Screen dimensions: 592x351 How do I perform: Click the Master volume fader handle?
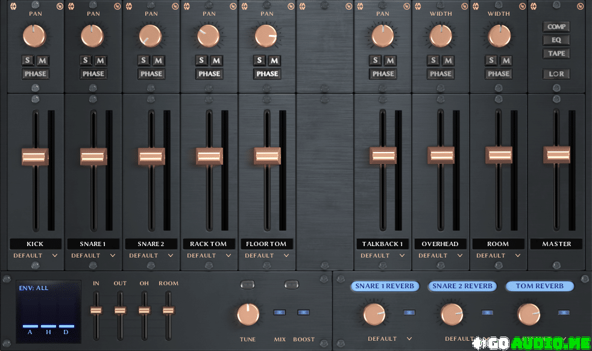pyautogui.click(x=556, y=156)
